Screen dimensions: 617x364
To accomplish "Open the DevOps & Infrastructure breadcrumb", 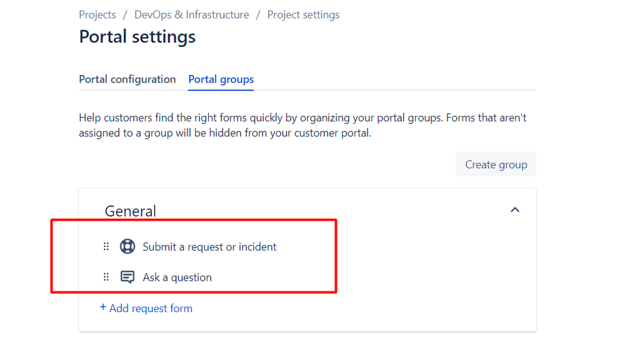I will [191, 15].
